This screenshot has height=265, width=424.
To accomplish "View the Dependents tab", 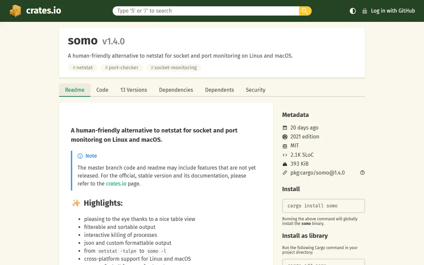I will click(x=219, y=90).
